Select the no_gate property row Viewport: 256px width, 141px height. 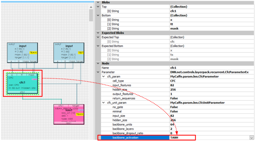coord(135,107)
